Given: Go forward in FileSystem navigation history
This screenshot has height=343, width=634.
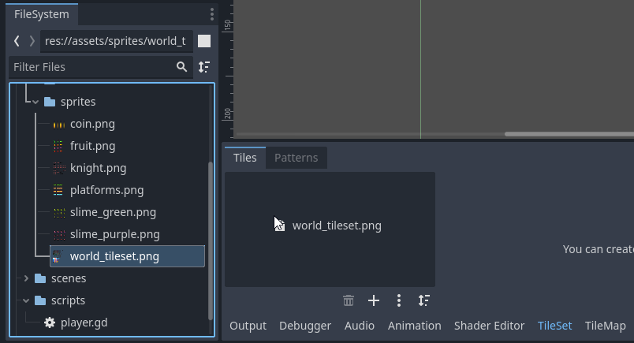Looking at the screenshot, I should 32,41.
